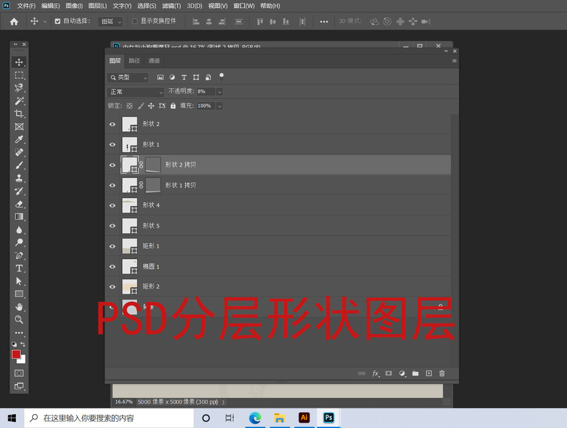
Task: Expand the 不透明度 opacity dropdown arrow
Action: 219,92
